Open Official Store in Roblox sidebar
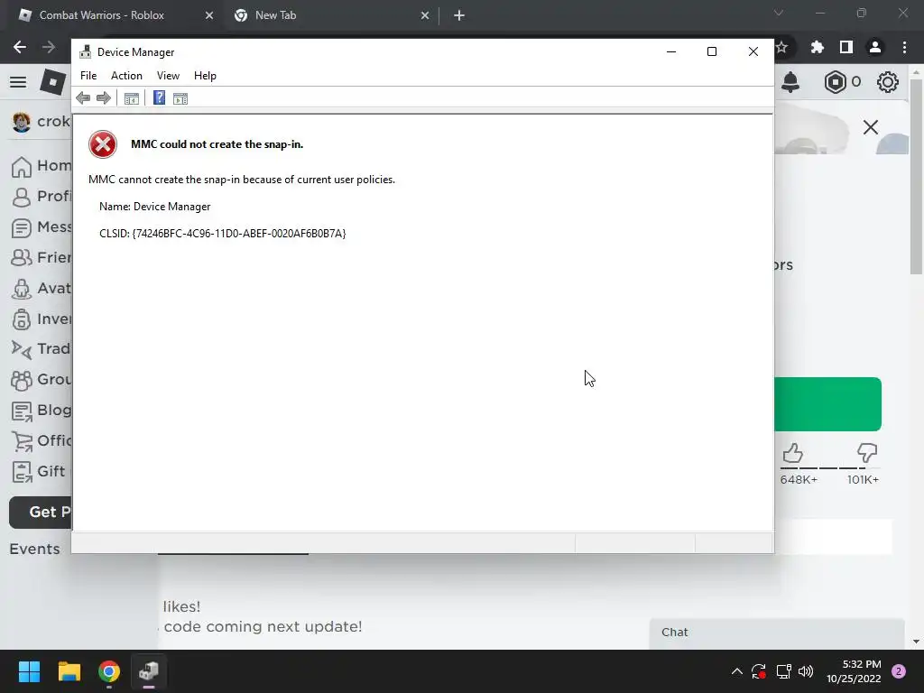924x693 pixels. pyautogui.click(x=42, y=440)
